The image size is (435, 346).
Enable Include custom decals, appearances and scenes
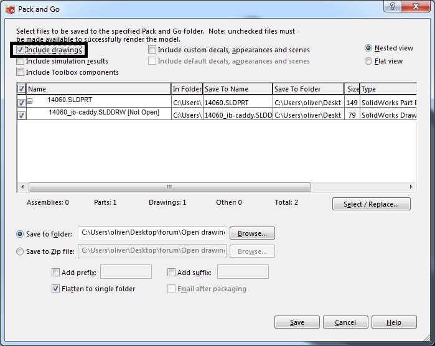coord(152,50)
